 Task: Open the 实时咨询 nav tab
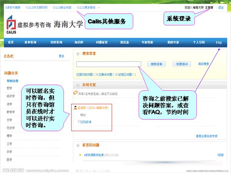click(x=56, y=42)
